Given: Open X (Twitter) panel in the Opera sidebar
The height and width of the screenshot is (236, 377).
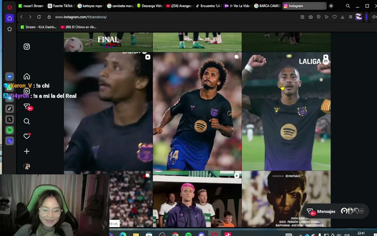Looking at the screenshot, I should [x=9, y=119].
